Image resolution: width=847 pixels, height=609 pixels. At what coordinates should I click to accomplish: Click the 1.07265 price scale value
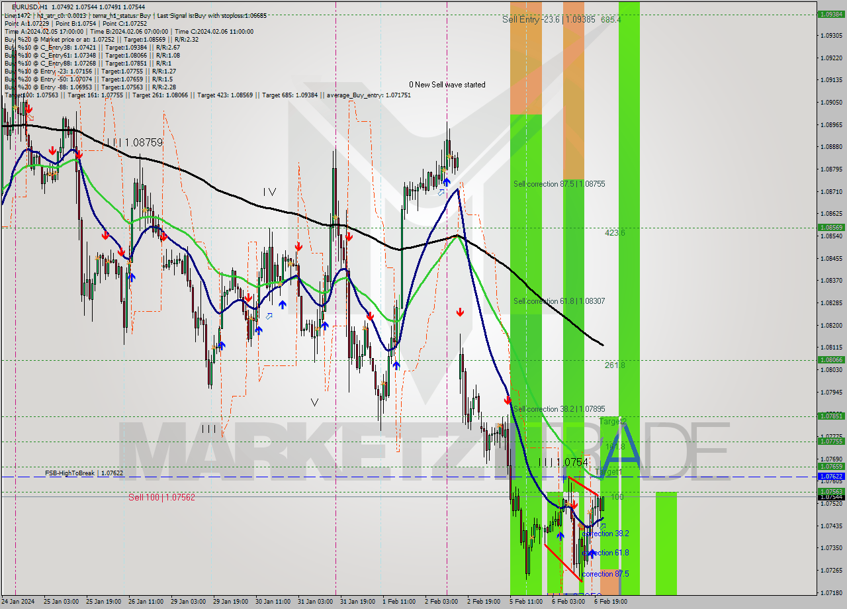832,570
